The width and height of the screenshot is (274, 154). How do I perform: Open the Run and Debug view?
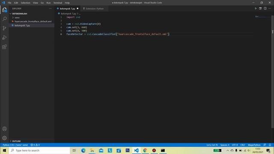click(4, 37)
